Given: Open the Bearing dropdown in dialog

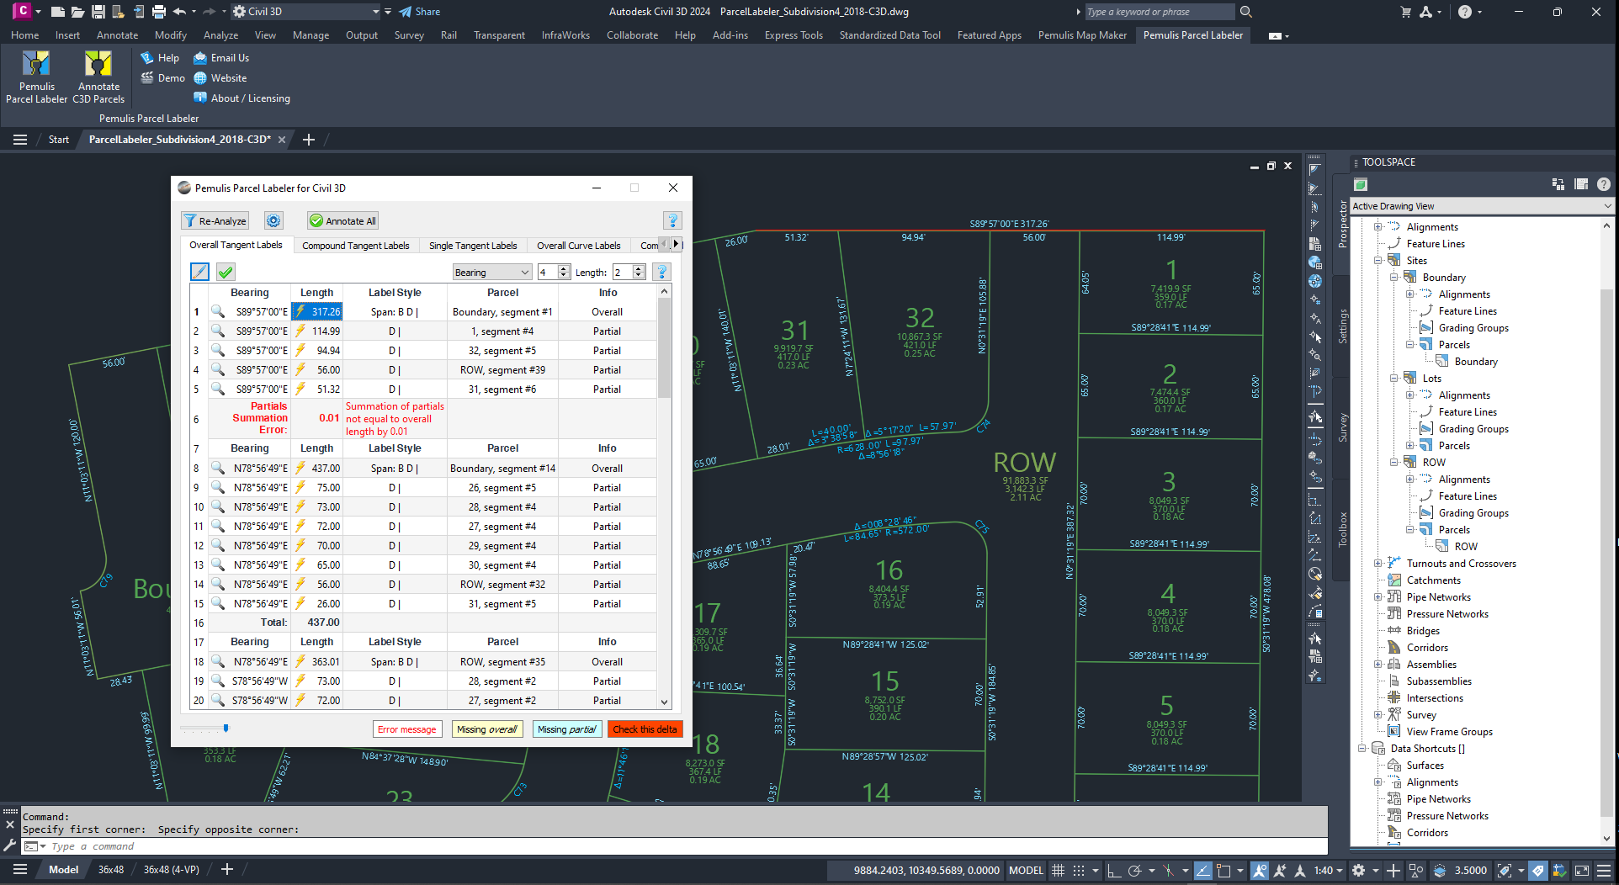Looking at the screenshot, I should pyautogui.click(x=491, y=272).
